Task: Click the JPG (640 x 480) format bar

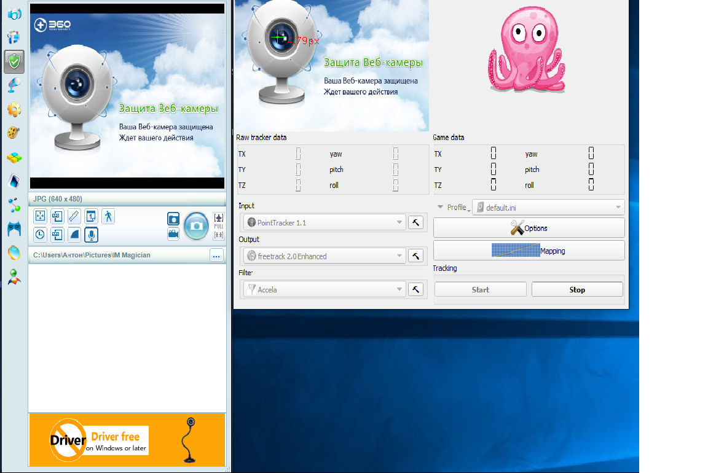Action: 127,199
